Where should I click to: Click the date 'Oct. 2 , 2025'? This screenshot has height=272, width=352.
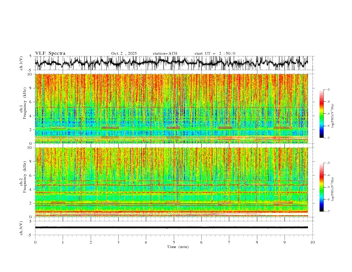[x=124, y=53]
